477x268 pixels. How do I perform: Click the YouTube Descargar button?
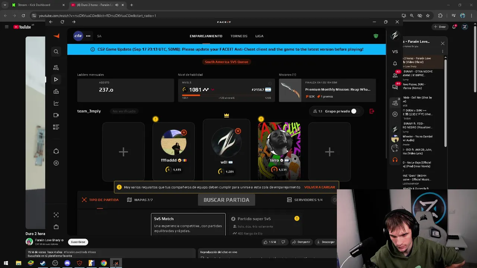point(326,242)
